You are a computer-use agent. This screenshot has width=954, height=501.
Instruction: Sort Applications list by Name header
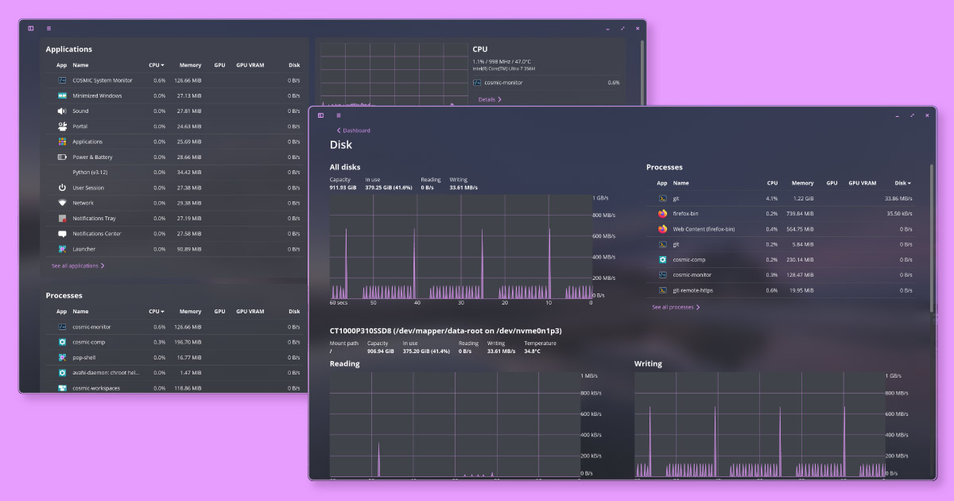80,65
